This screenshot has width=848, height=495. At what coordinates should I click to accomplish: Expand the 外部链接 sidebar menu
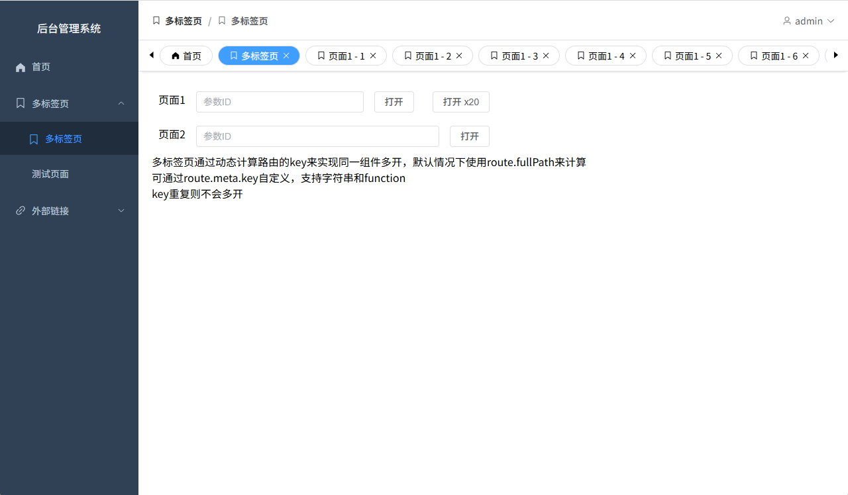click(x=121, y=211)
